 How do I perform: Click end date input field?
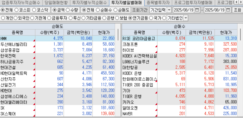coord(215,10)
